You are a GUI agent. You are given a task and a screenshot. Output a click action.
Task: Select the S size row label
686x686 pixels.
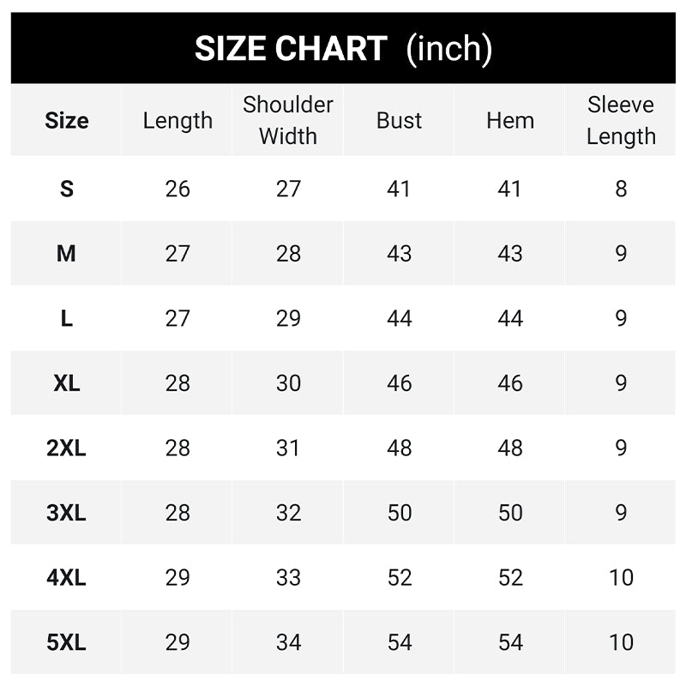click(67, 189)
